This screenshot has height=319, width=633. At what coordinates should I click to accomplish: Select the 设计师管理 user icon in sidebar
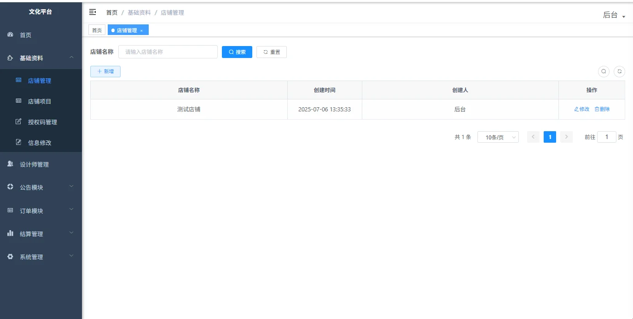(x=10, y=164)
